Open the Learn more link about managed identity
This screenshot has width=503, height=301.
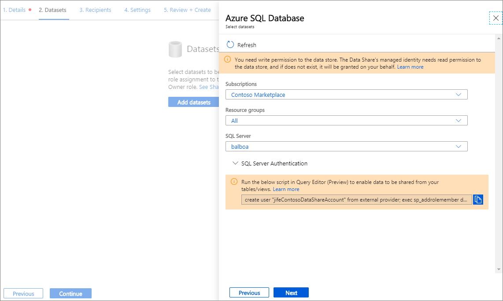410,66
